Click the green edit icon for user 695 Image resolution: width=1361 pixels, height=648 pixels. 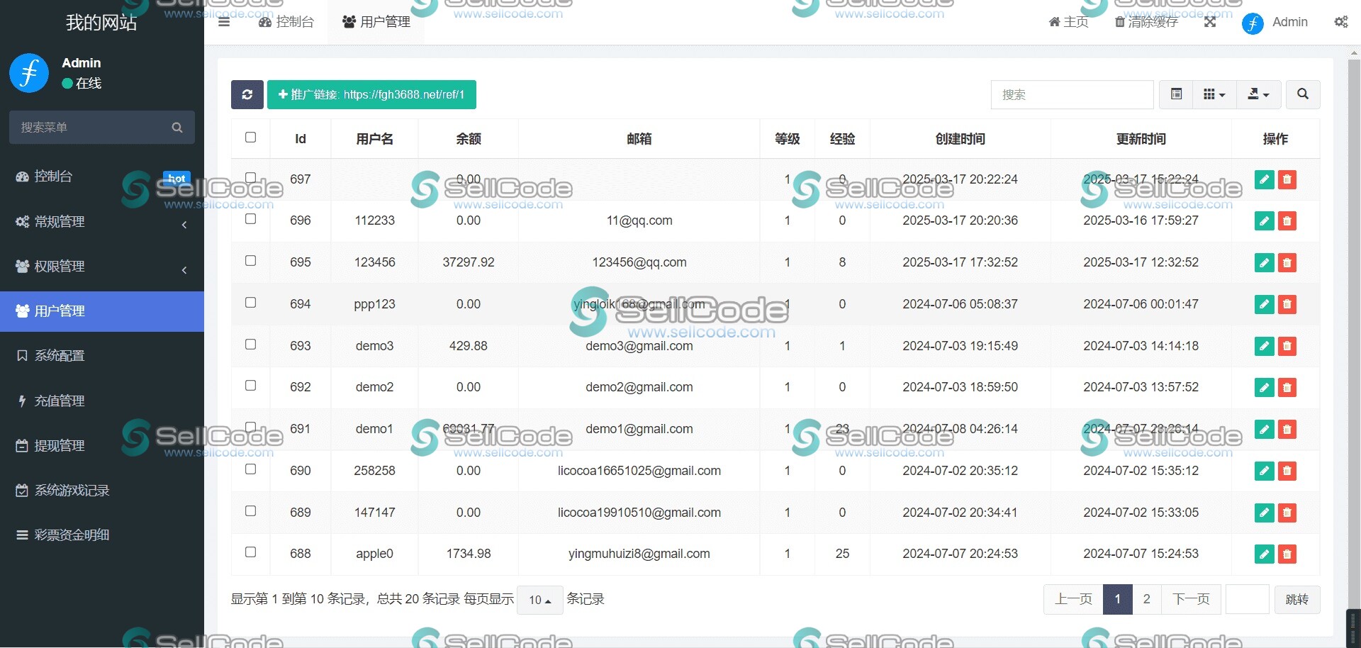tap(1264, 263)
